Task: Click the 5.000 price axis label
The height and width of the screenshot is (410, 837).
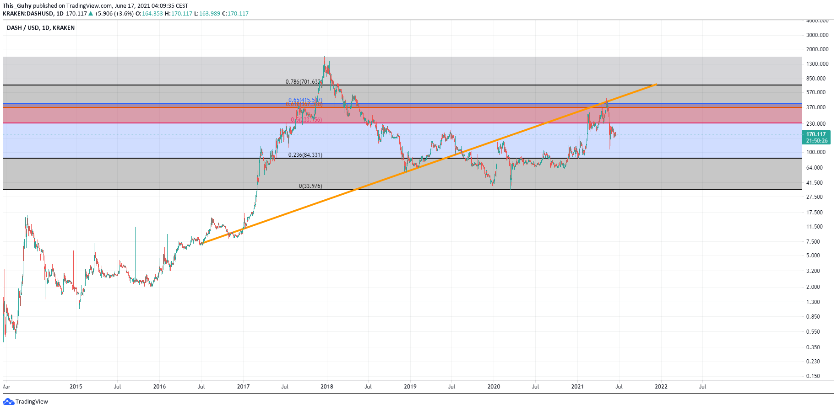Action: point(813,256)
